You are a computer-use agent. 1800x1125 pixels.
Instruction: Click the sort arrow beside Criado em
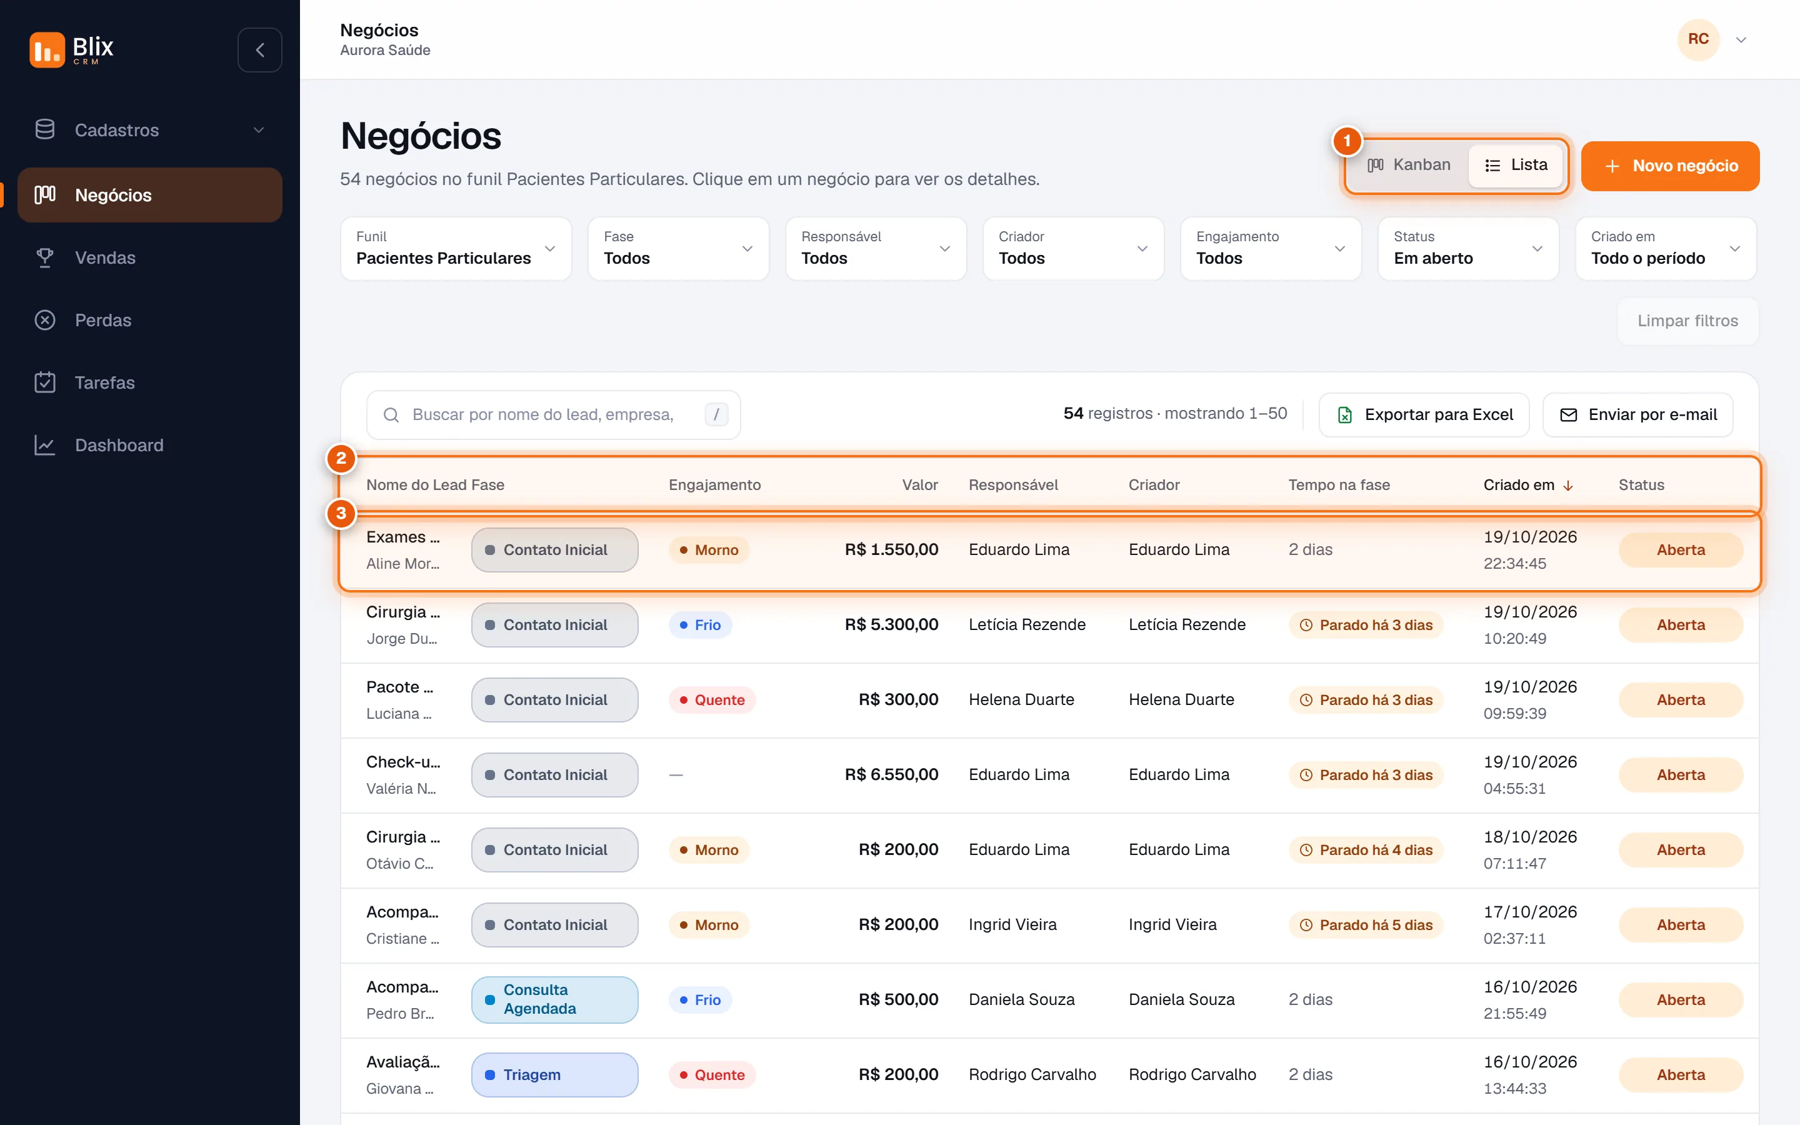[1568, 485]
